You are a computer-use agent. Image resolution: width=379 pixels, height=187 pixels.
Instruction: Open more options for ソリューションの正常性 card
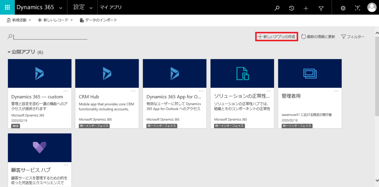pos(268,91)
